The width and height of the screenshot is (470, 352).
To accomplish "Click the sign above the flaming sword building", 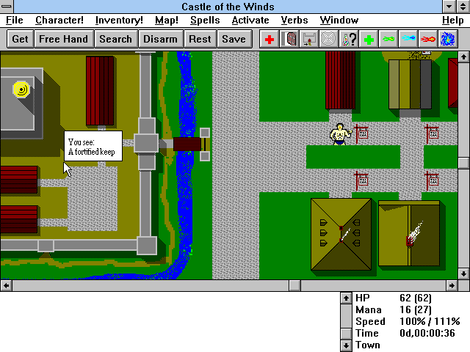I will point(432,180).
